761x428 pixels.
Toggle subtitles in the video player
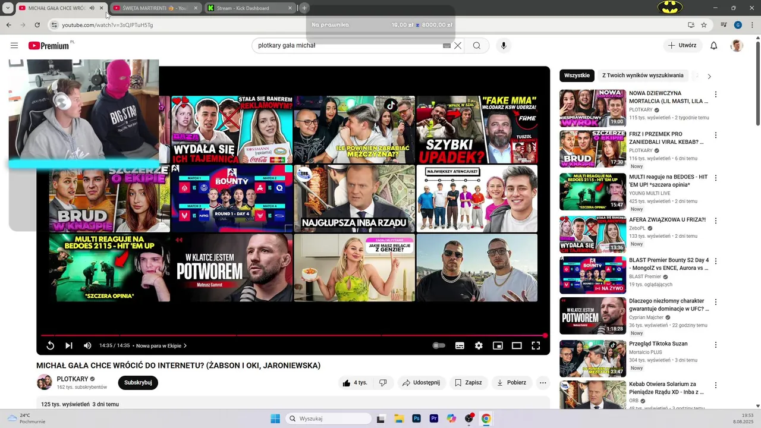tap(460, 345)
